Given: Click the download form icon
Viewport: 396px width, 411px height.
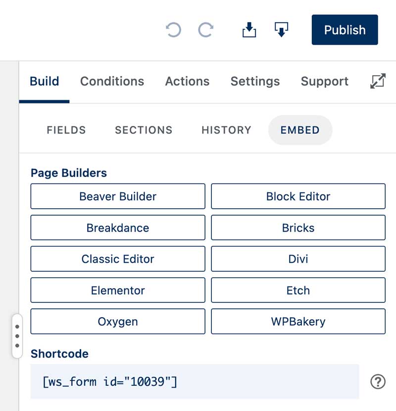Looking at the screenshot, I should 281,30.
